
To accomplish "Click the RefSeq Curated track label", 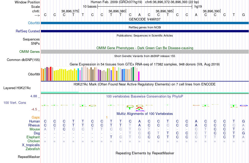I will [28, 31].
